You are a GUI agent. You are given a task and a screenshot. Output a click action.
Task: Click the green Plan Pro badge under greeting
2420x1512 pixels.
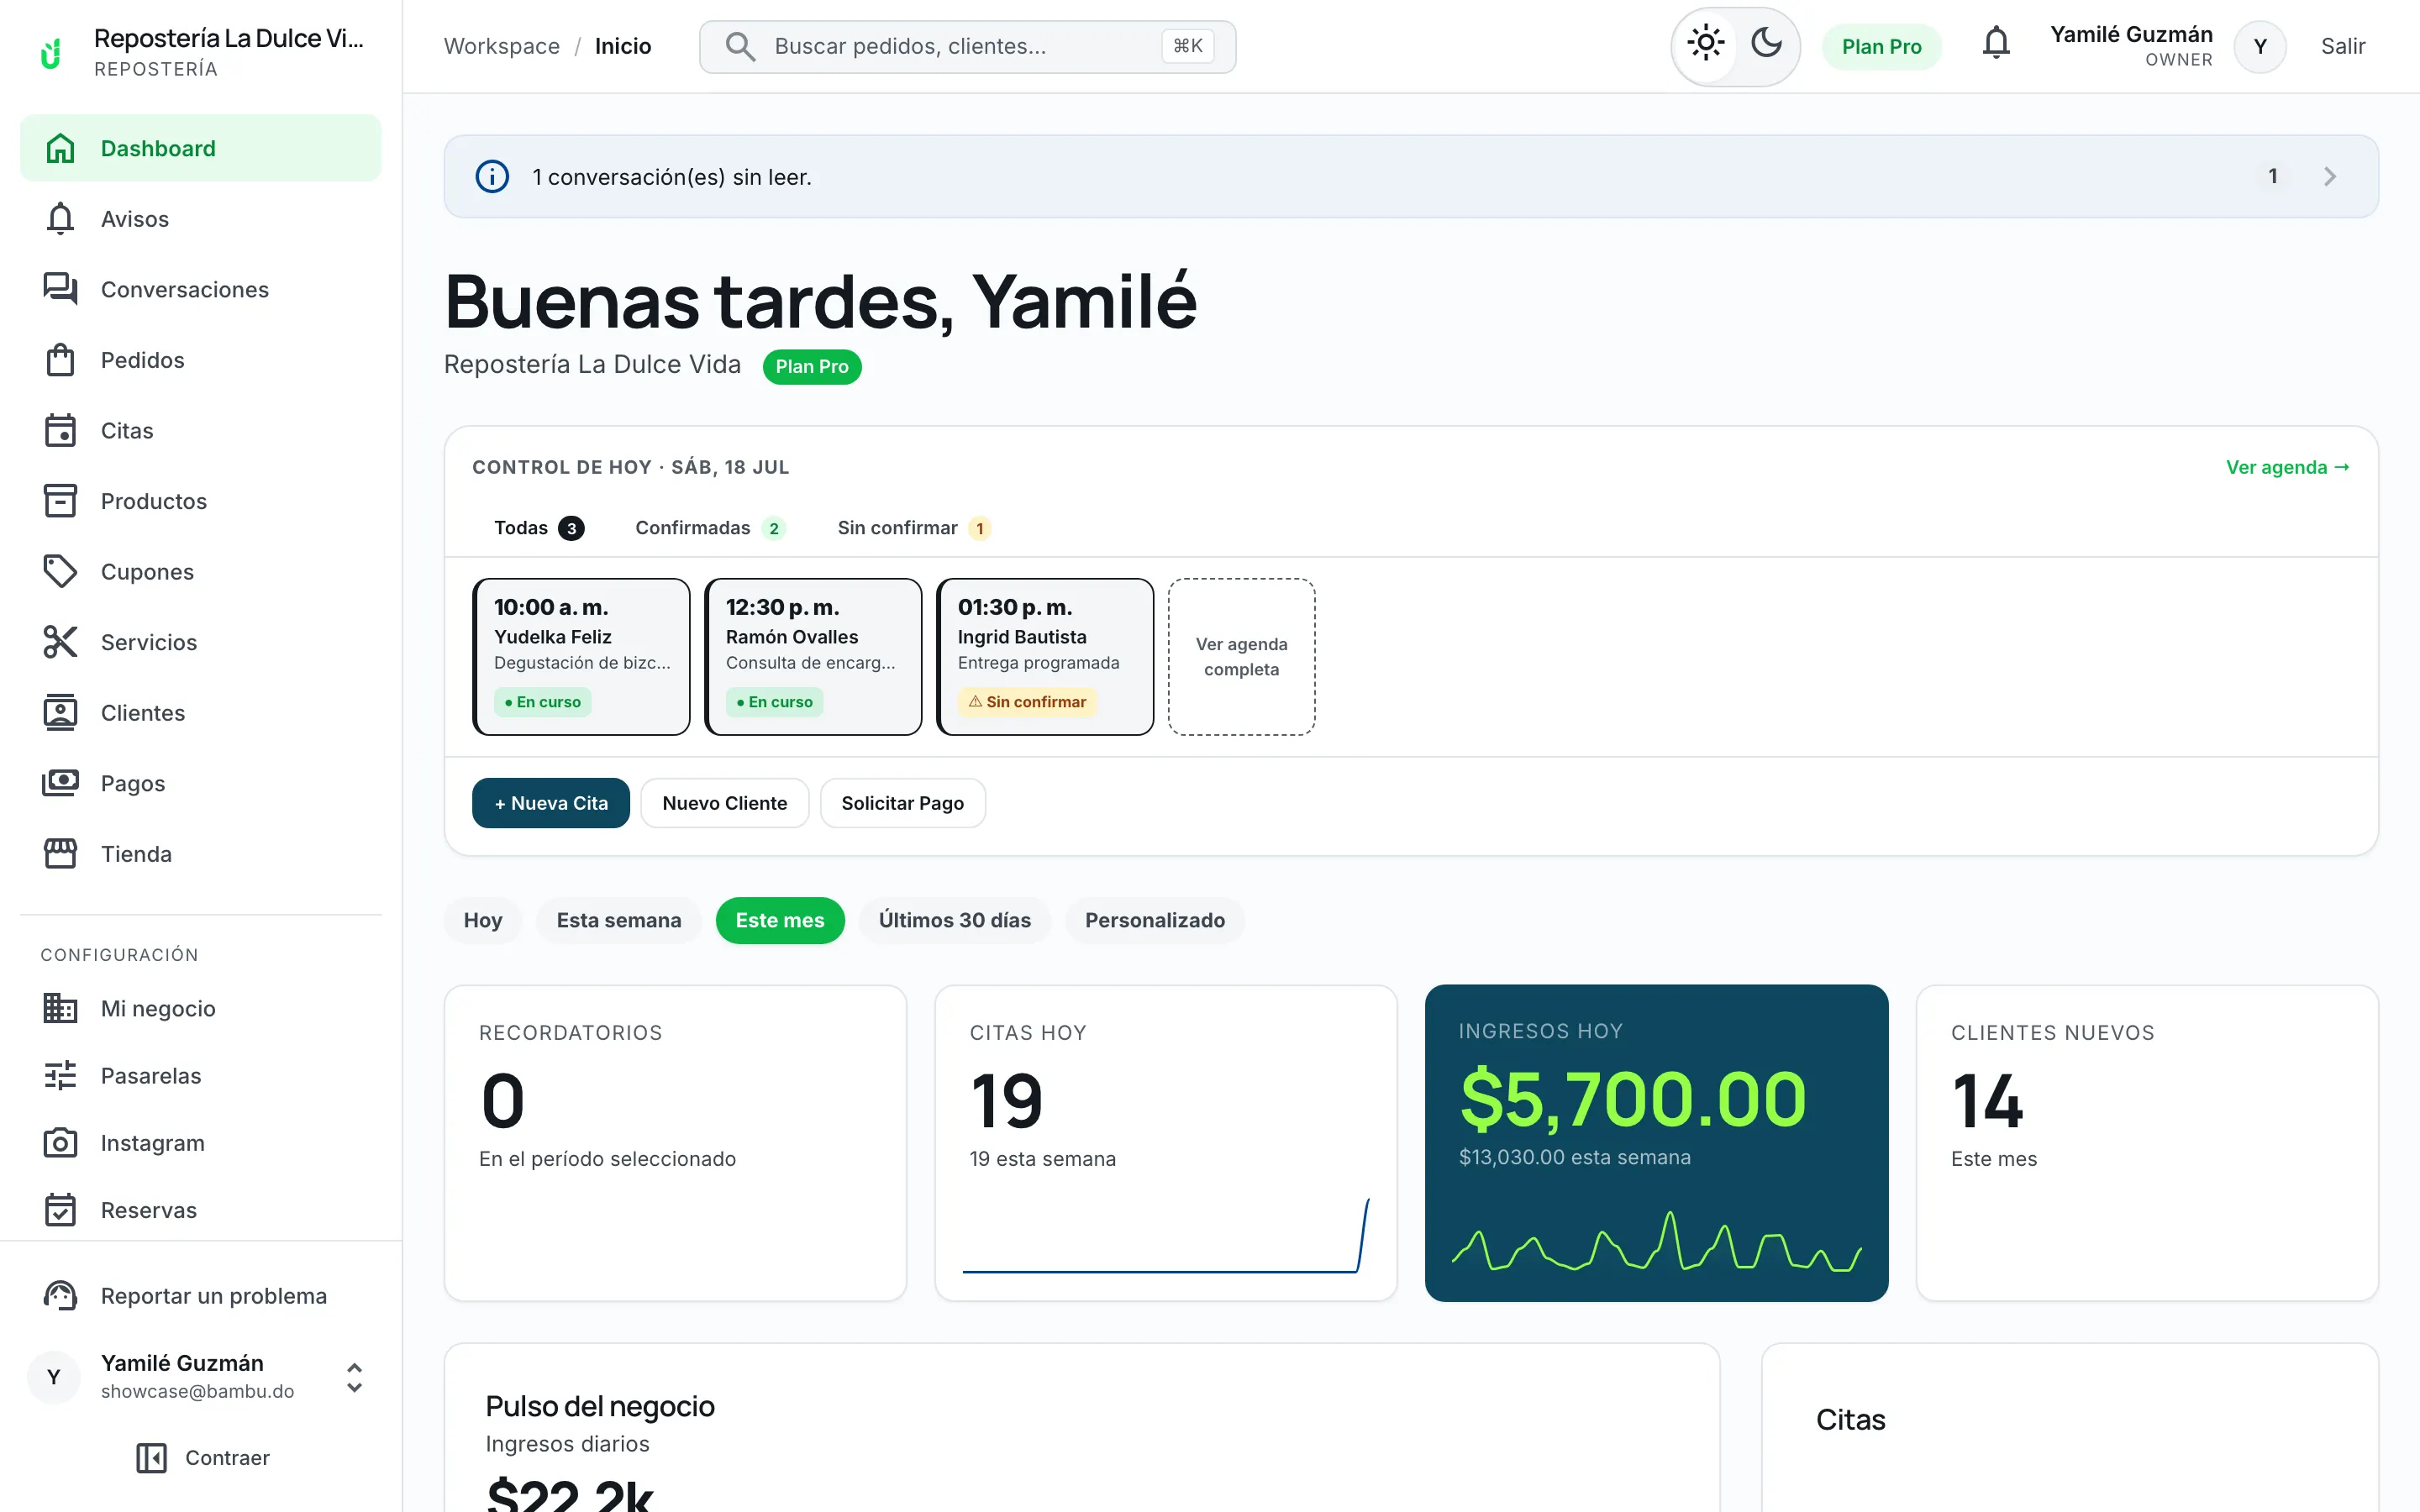[812, 367]
